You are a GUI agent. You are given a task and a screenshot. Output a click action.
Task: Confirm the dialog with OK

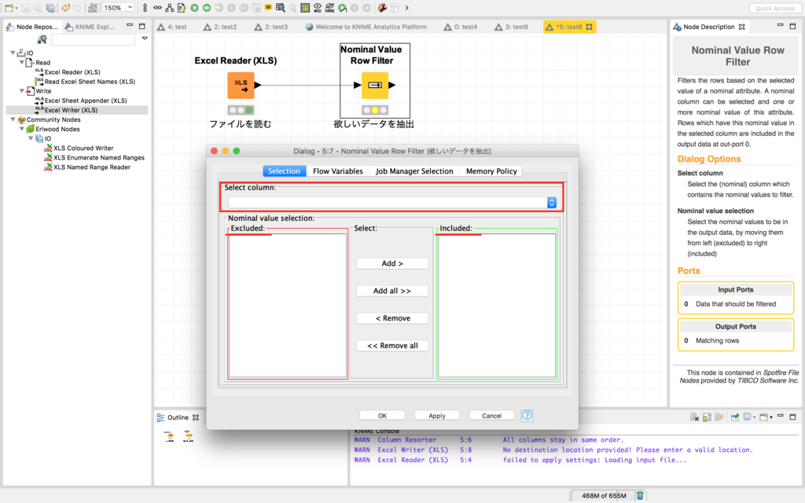tap(382, 415)
